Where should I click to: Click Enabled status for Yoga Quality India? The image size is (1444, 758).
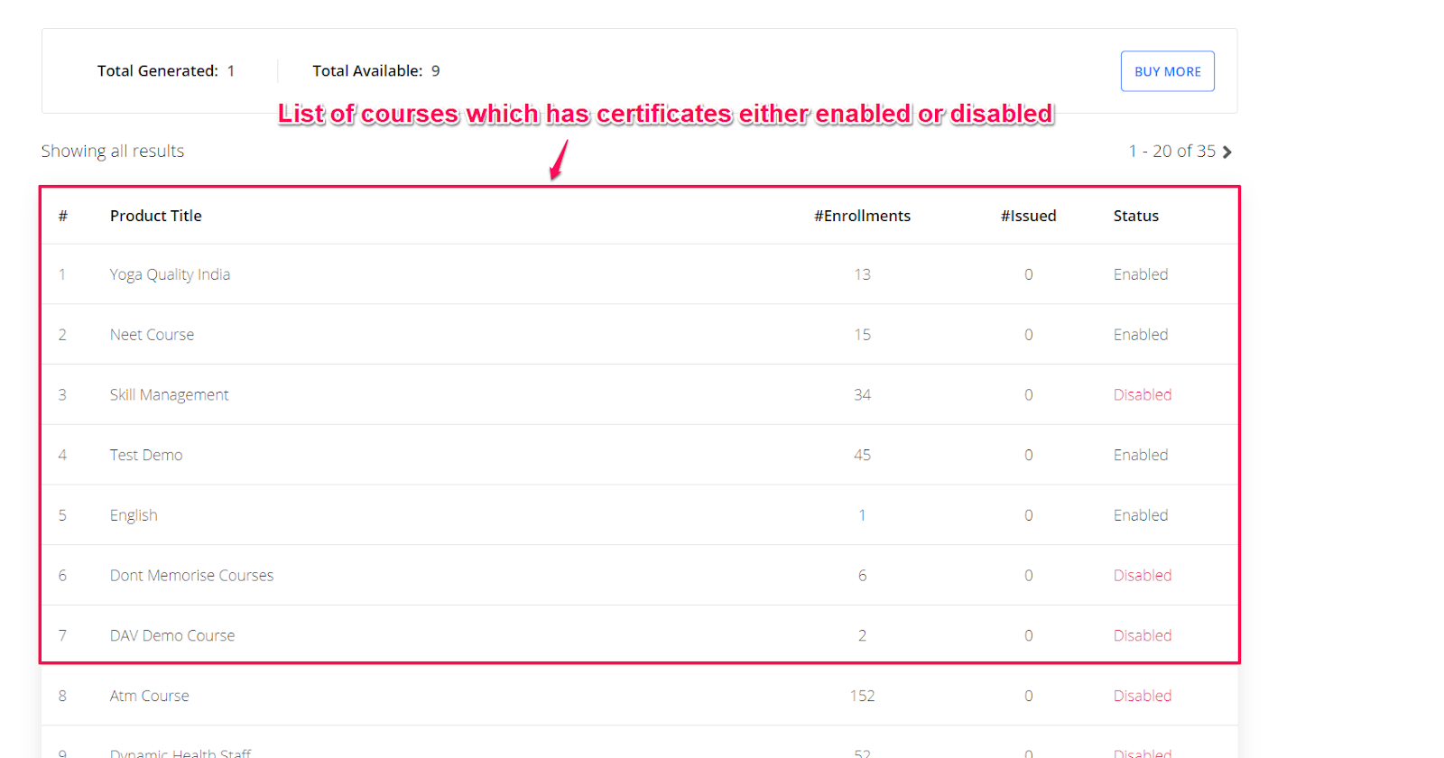1141,274
